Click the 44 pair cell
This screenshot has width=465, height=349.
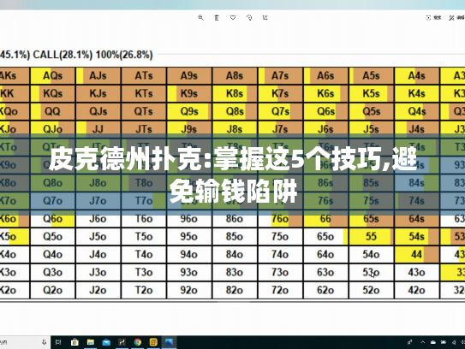tap(417, 255)
